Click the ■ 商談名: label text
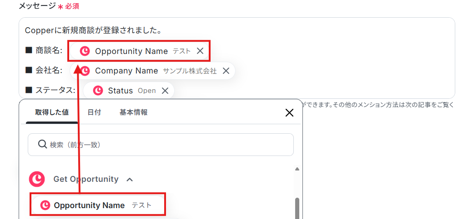The height and width of the screenshot is (219, 463). click(44, 51)
